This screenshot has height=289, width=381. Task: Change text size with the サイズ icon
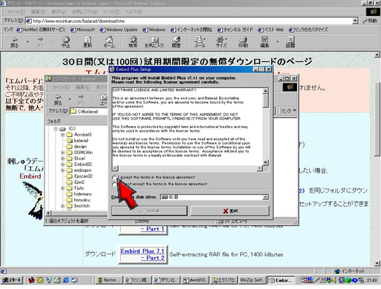tap(222, 42)
